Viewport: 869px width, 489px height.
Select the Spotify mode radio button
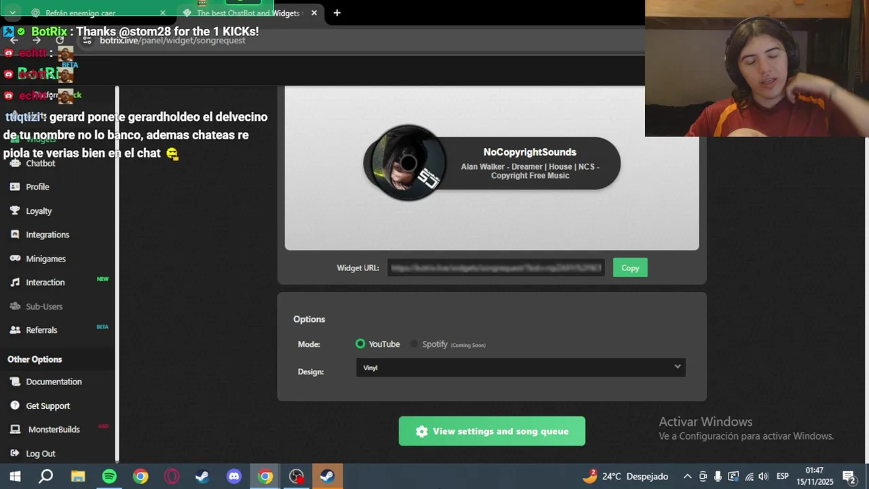[x=414, y=344]
